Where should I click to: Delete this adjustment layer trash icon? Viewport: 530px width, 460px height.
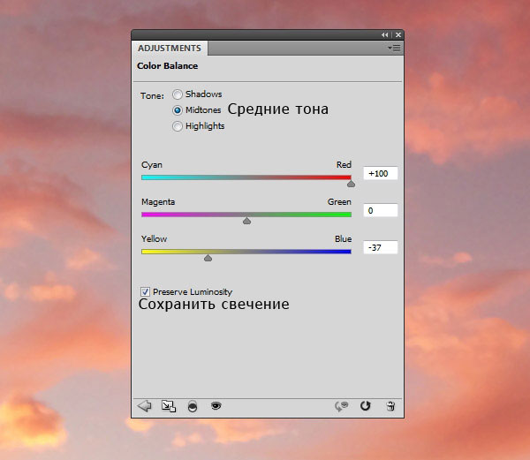(x=390, y=406)
